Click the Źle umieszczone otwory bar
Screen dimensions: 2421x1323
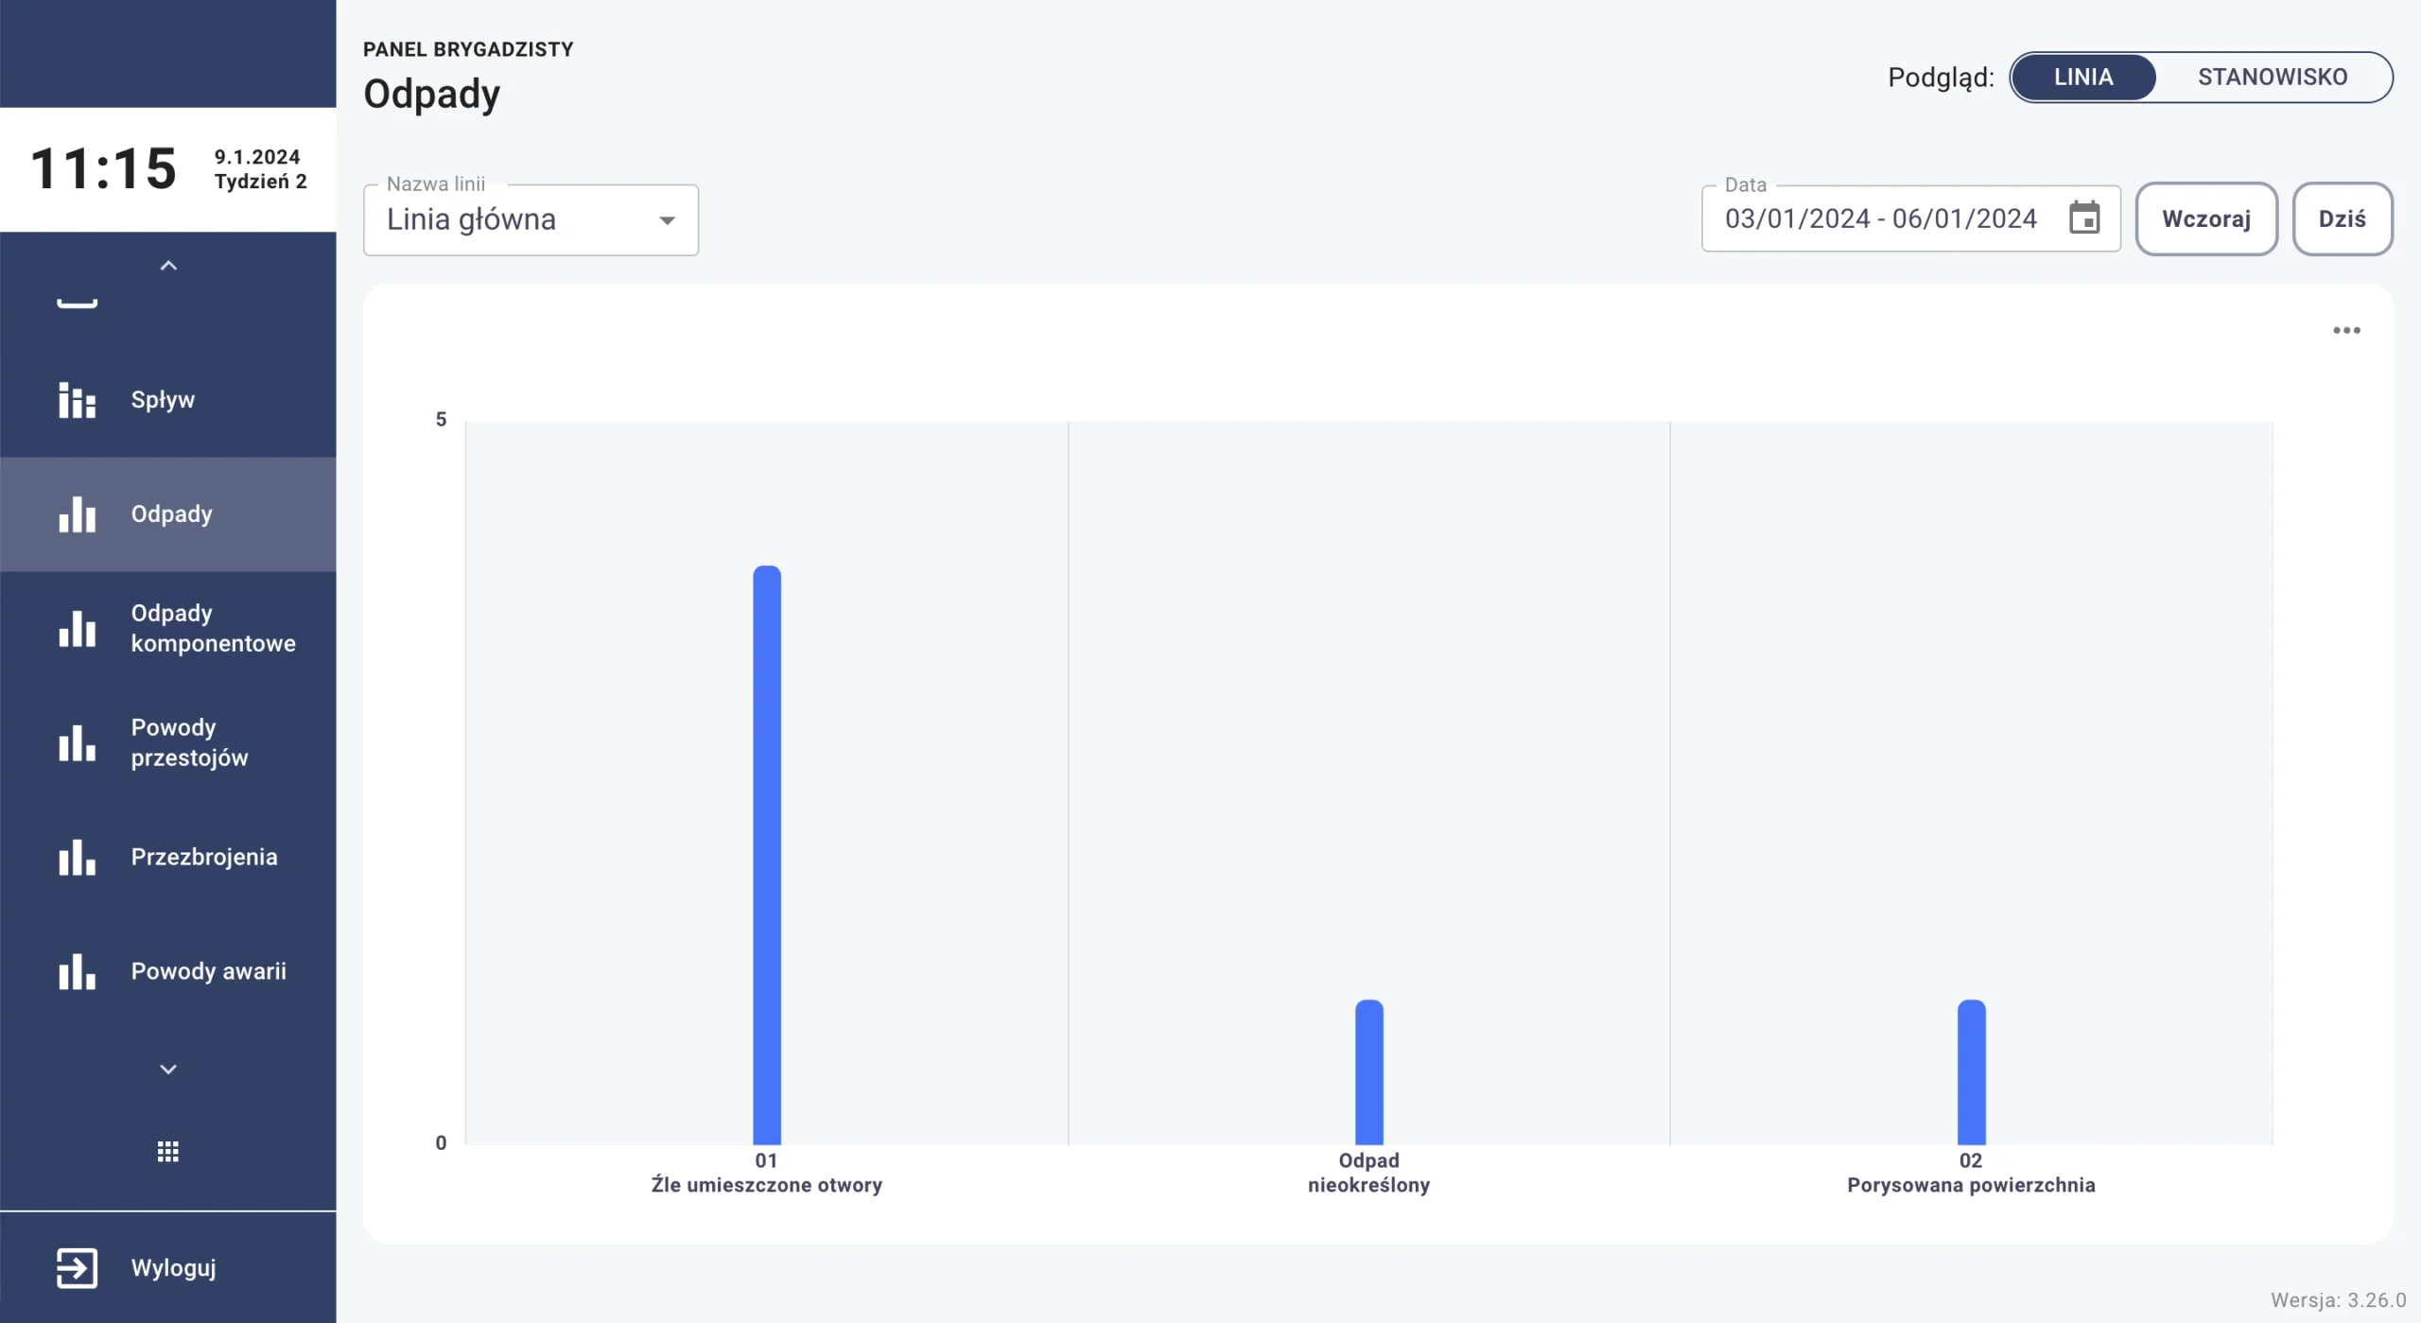766,854
